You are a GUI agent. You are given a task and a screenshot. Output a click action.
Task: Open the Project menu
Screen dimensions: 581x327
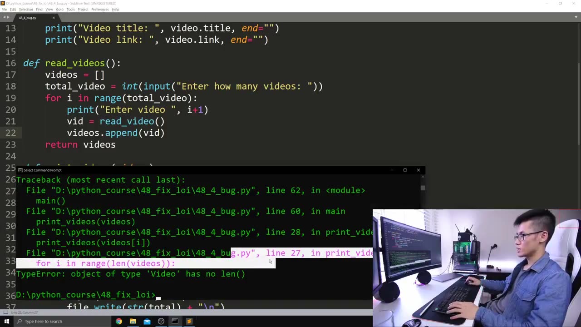pos(83,9)
